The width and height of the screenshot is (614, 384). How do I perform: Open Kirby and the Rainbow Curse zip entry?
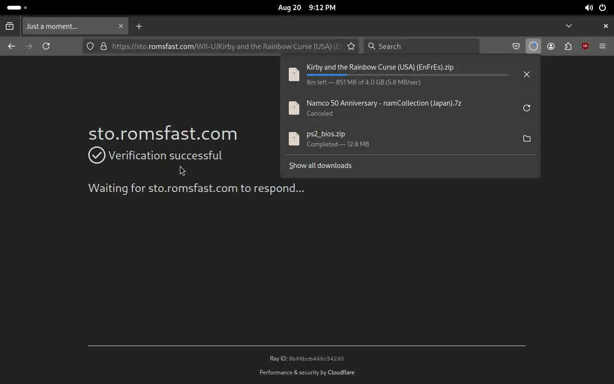410,74
